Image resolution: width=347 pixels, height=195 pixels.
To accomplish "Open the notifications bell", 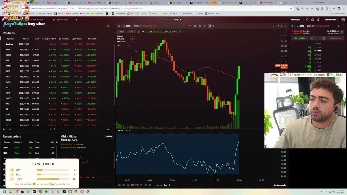I will [x=307, y=20].
